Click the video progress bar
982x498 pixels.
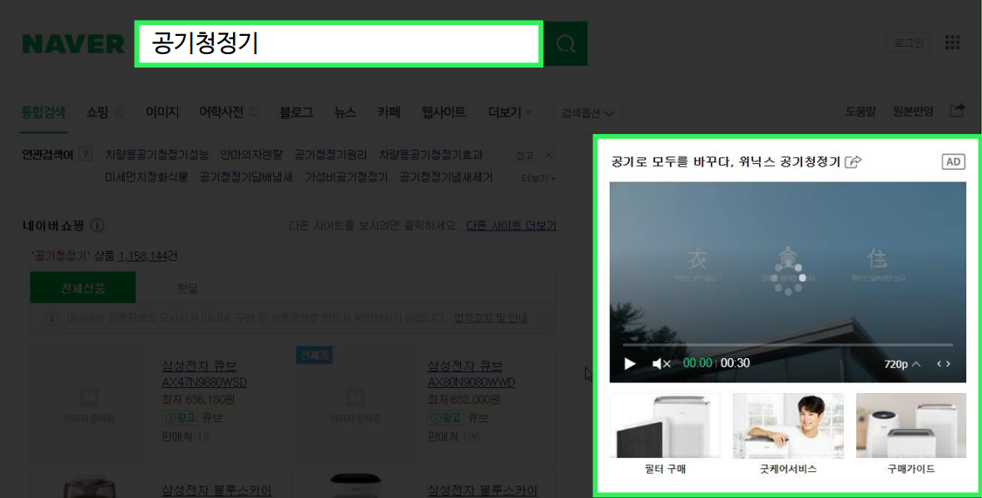(x=788, y=345)
